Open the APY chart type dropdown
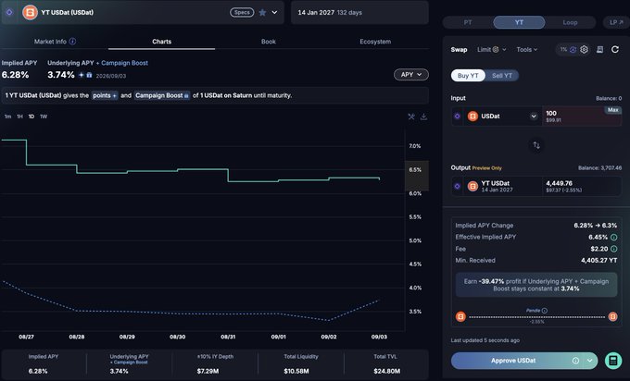Viewport: 630px width, 381px height. click(x=411, y=75)
